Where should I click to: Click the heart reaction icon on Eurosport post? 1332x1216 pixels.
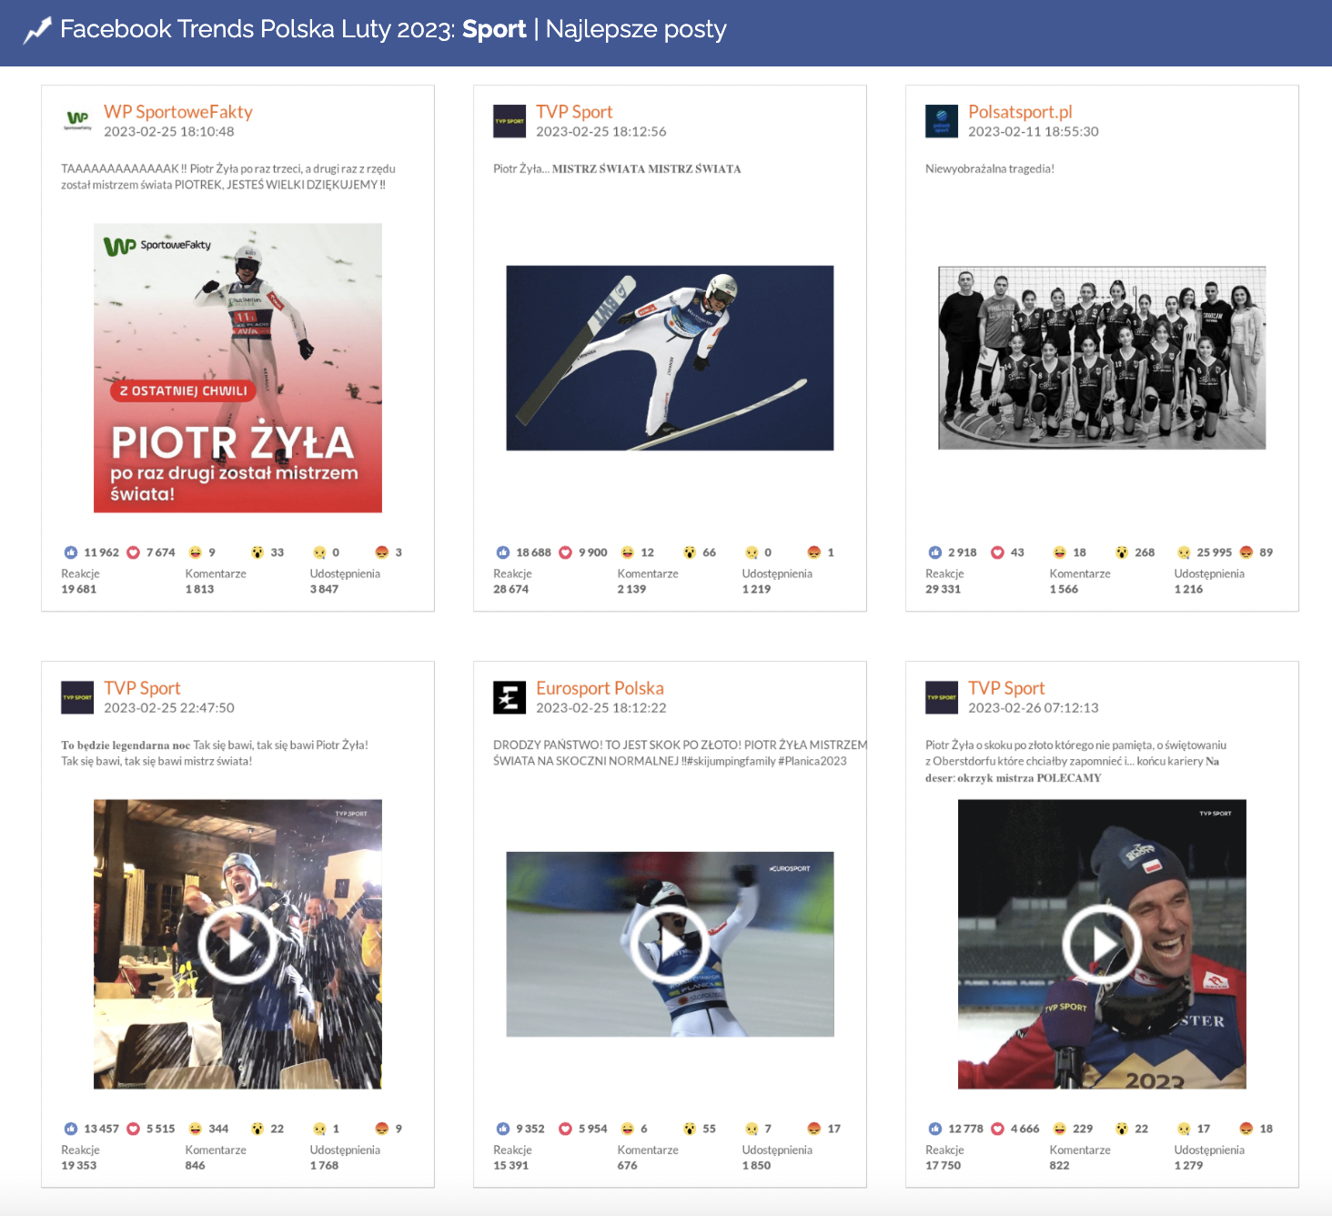point(565,1129)
